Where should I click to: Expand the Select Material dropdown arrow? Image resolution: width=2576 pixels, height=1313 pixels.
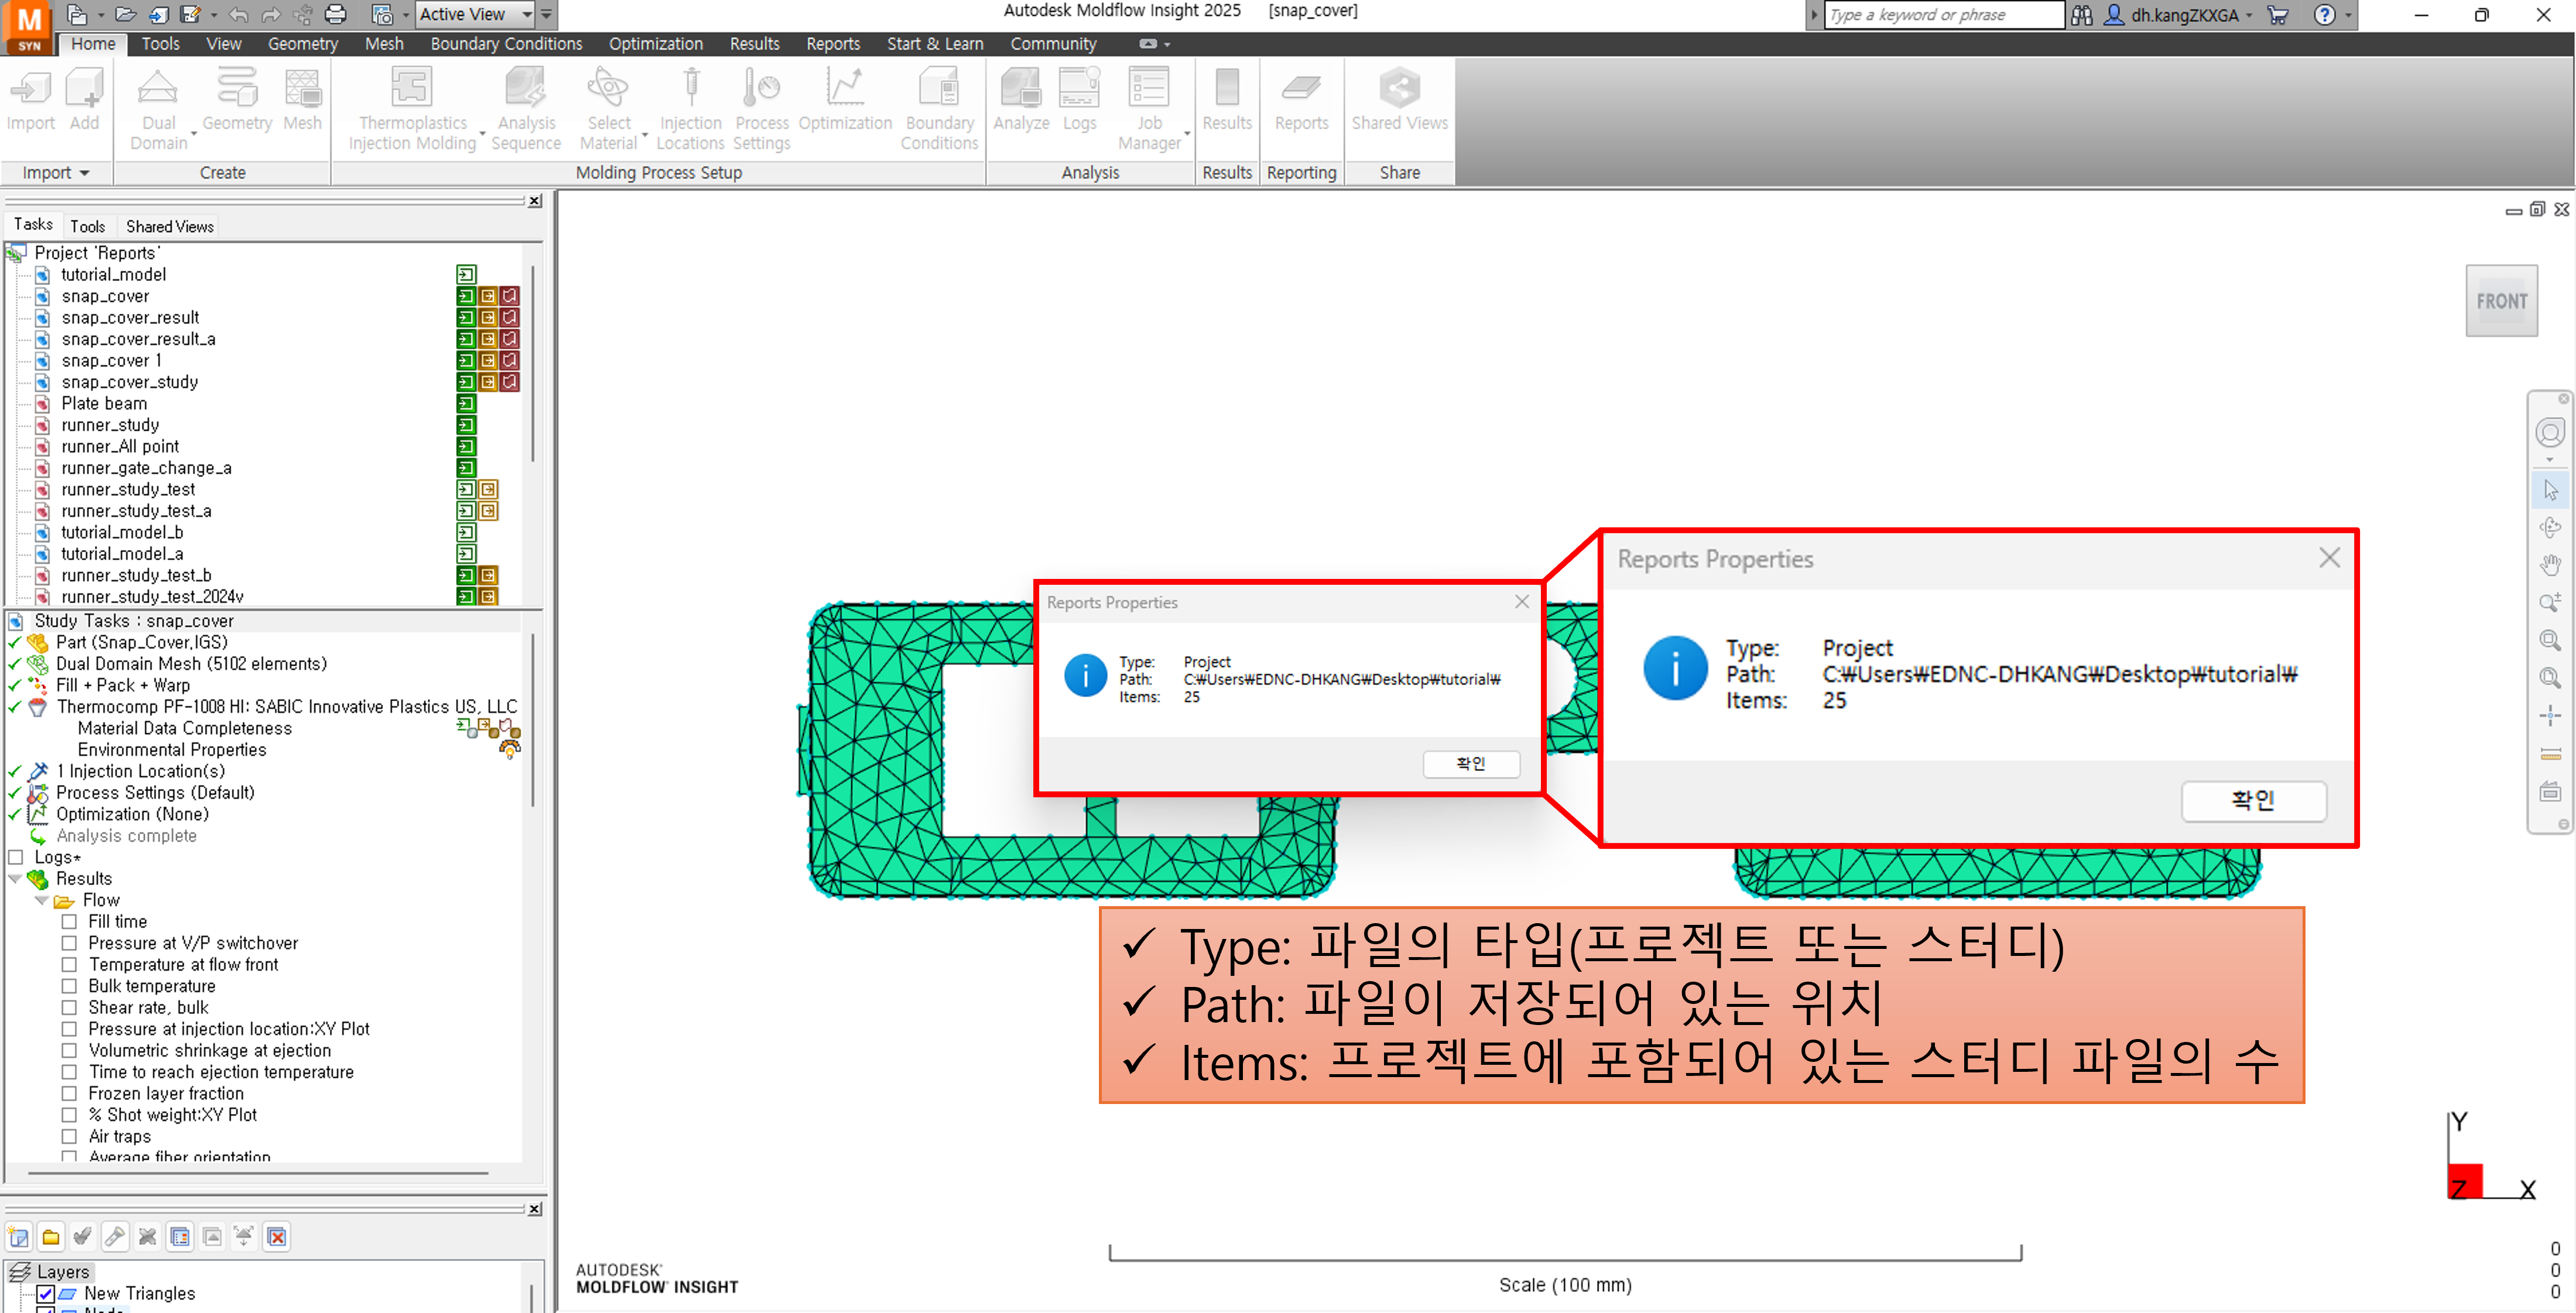(644, 133)
